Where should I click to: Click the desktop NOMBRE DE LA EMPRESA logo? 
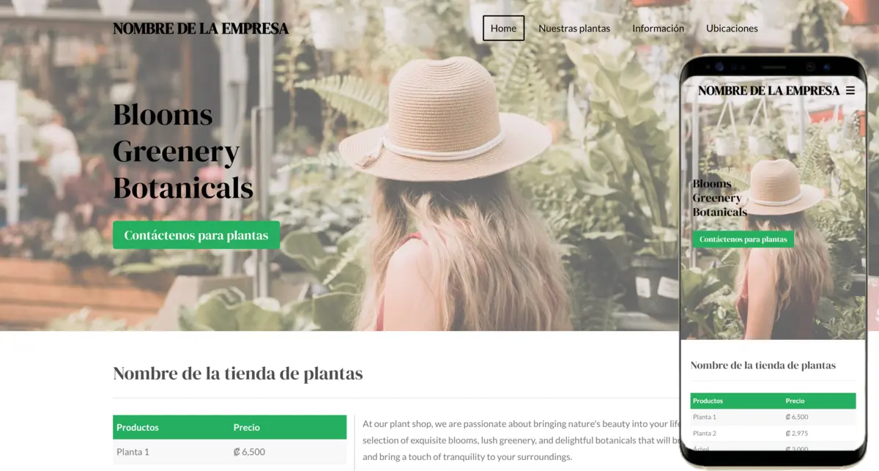point(201,29)
